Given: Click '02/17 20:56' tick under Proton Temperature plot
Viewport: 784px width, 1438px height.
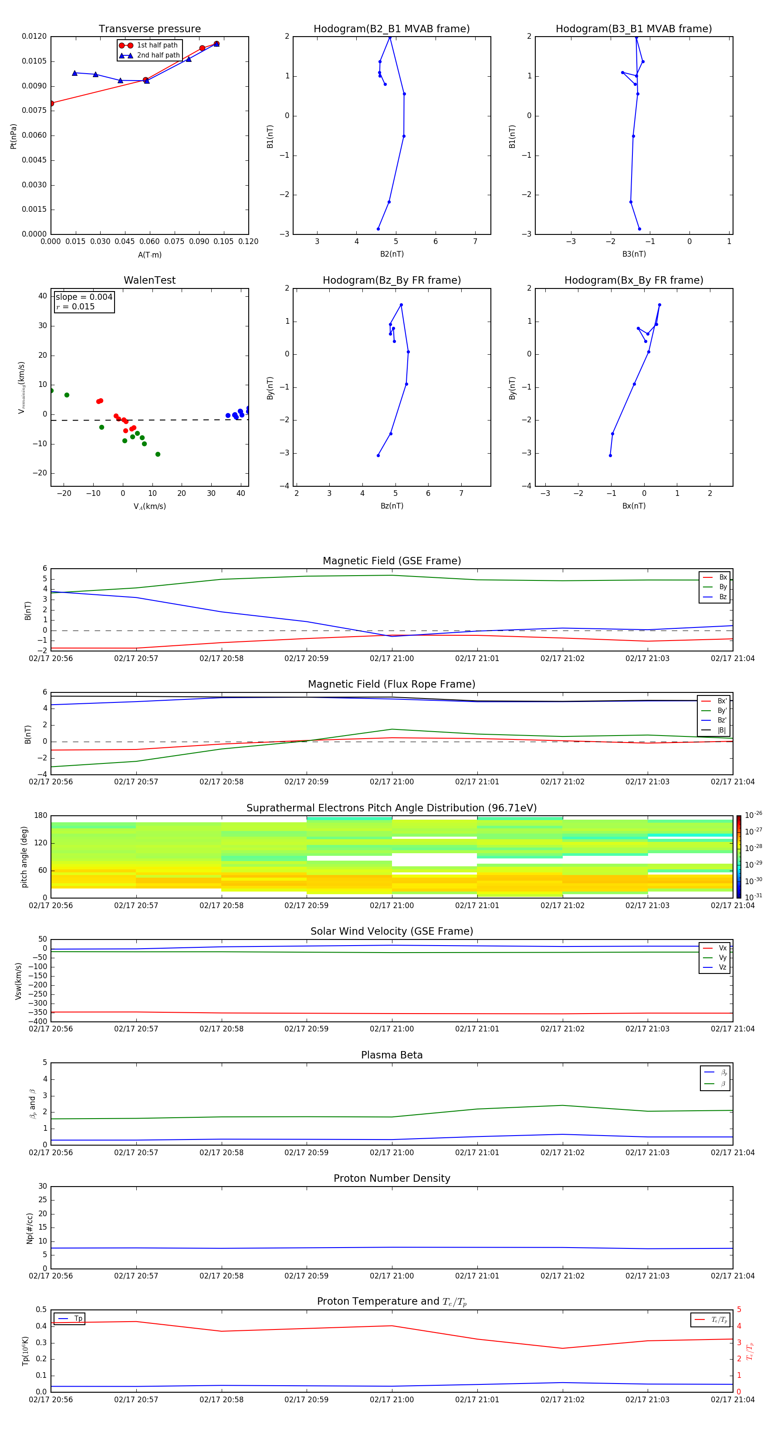Looking at the screenshot, I should click(x=51, y=1400).
